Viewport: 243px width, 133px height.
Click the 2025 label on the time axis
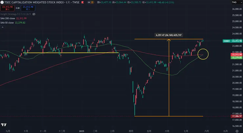[x=81, y=131]
